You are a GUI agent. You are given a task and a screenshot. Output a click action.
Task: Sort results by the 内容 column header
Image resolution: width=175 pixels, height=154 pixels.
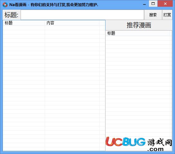[72, 23]
